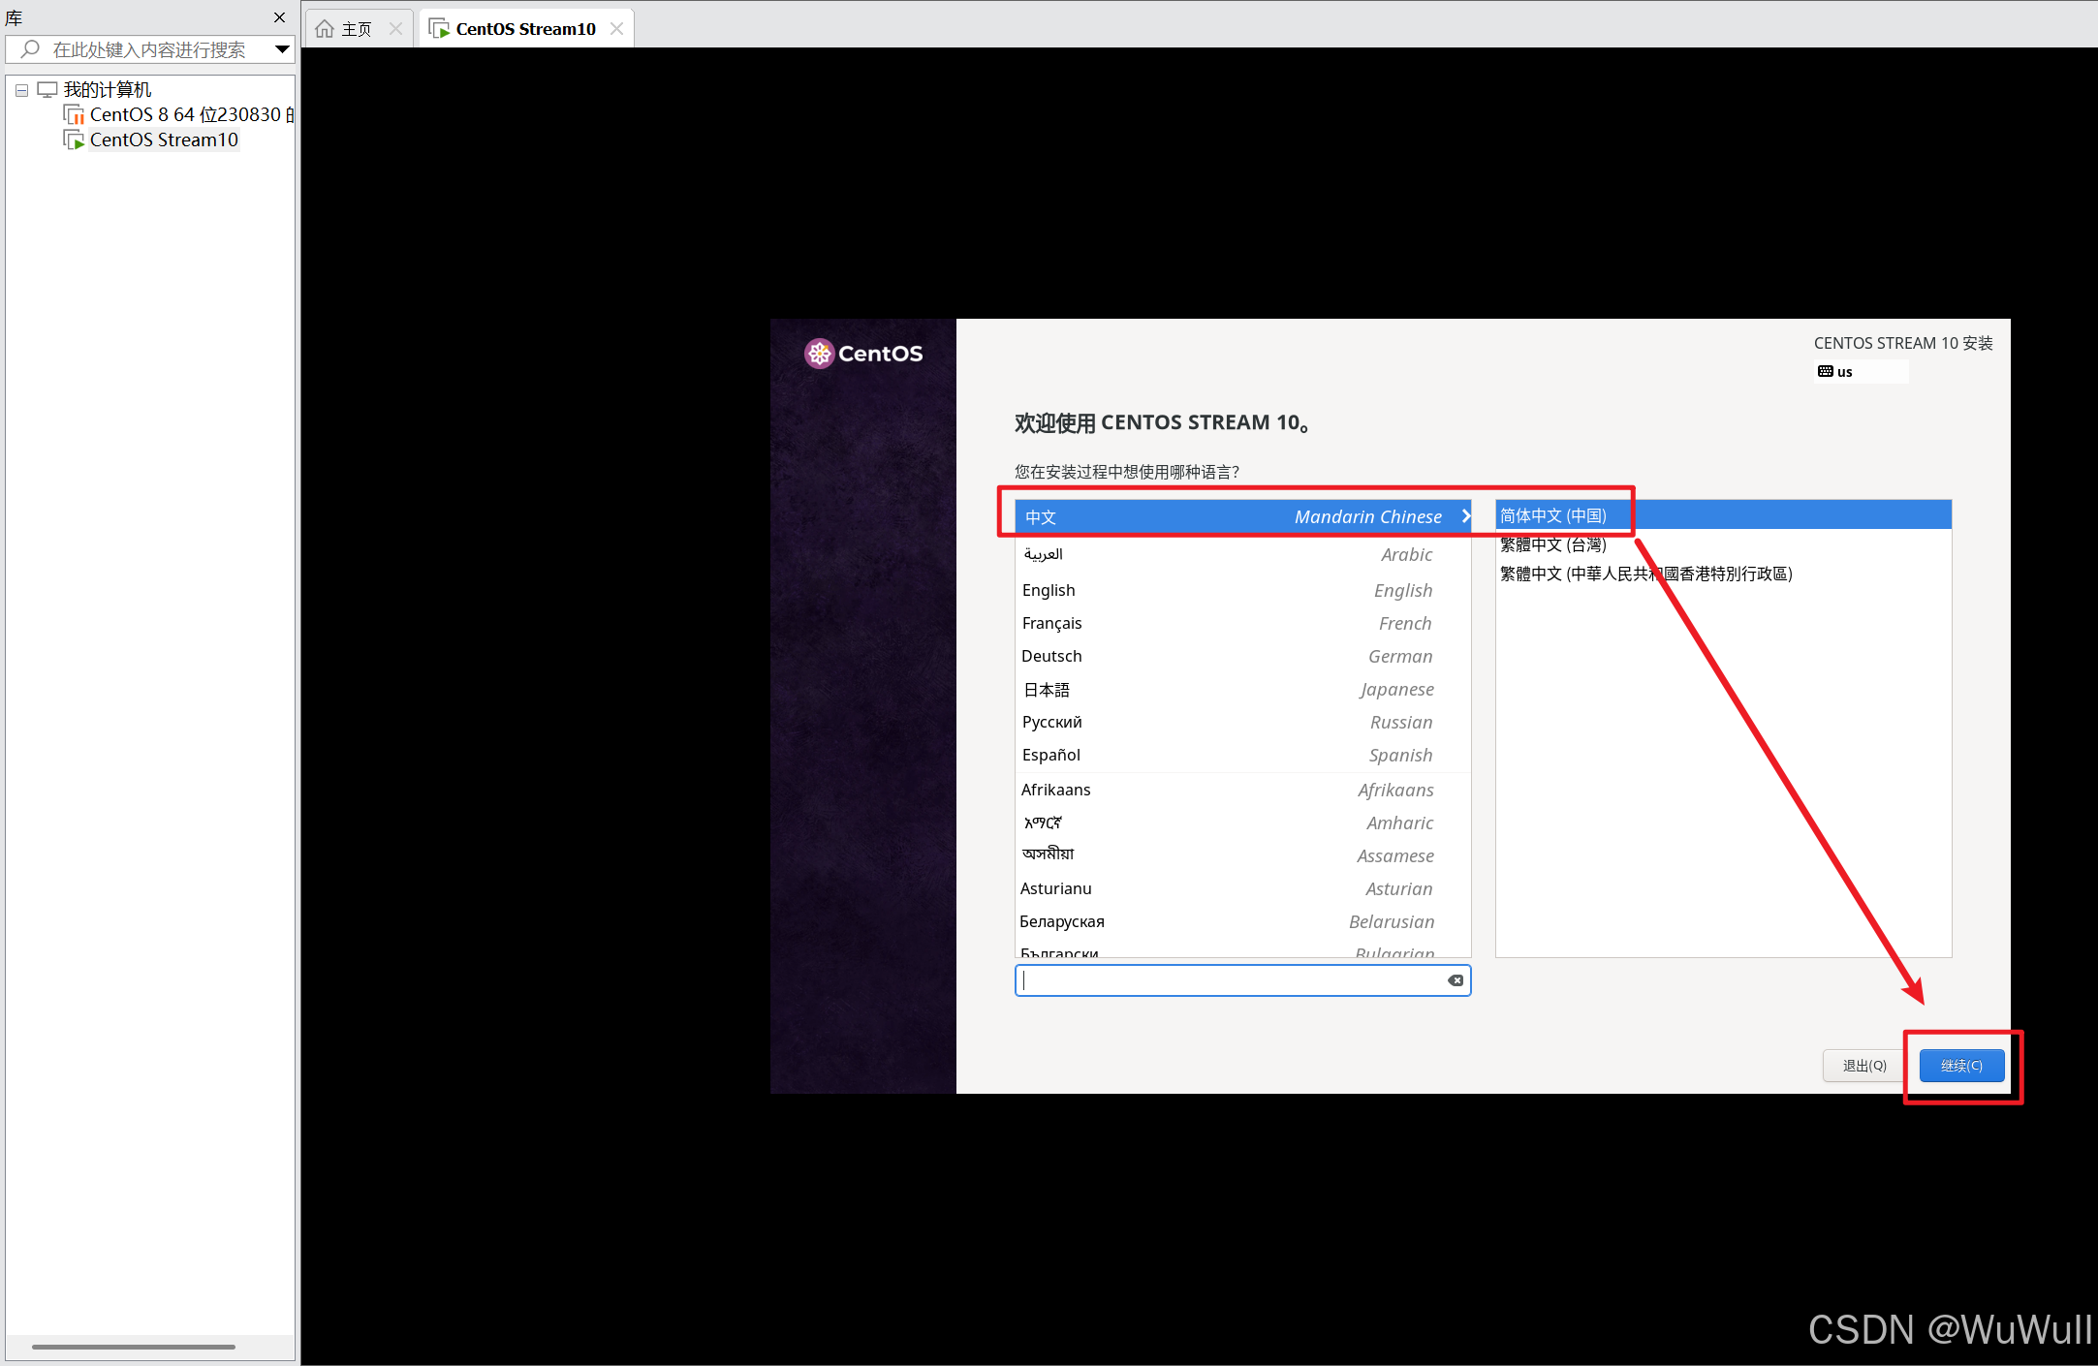Close the library panel with the X

pos(279,17)
